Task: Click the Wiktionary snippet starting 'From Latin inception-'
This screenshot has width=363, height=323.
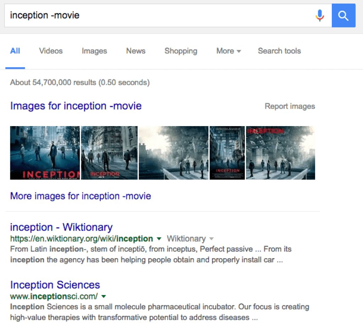Action: point(151,255)
